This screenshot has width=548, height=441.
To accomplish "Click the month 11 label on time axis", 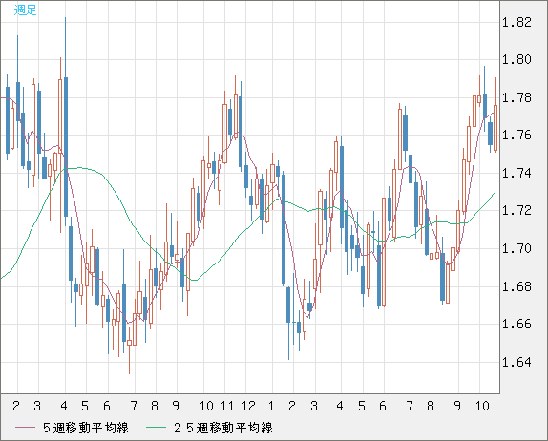I will click(227, 406).
